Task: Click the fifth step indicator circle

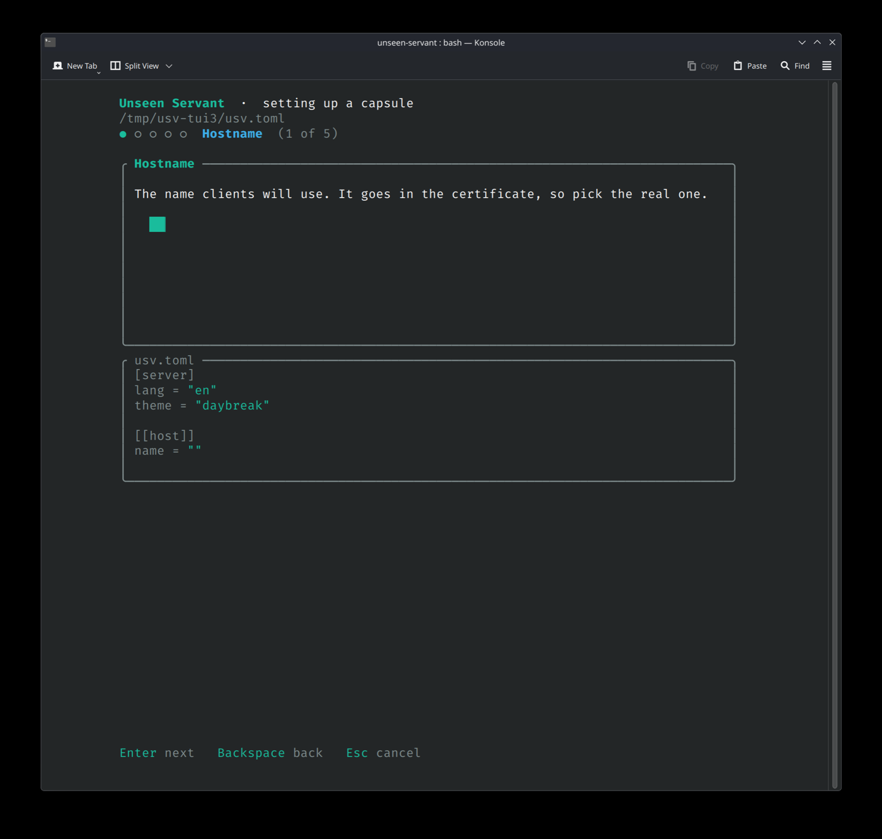Action: (183, 134)
